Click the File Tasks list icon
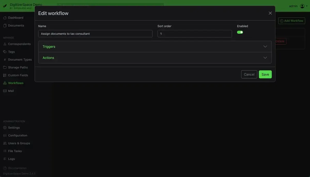Image resolution: width=310 pixels, height=177 pixels. pyautogui.click(x=5, y=151)
